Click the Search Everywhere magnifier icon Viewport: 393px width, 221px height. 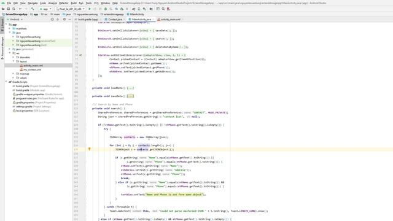(163, 9)
